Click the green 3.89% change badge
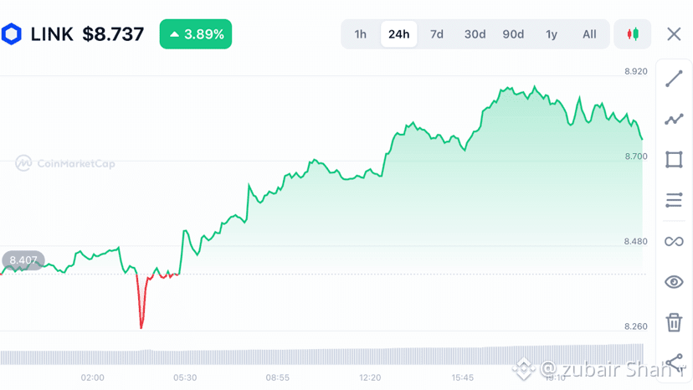The width and height of the screenshot is (693, 390). tap(196, 34)
